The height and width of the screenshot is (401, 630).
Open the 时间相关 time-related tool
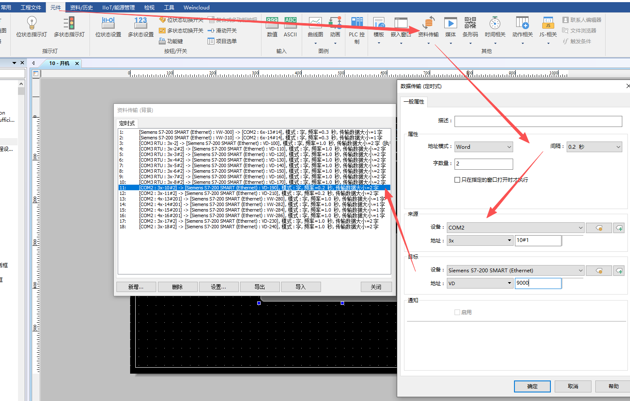pyautogui.click(x=495, y=27)
